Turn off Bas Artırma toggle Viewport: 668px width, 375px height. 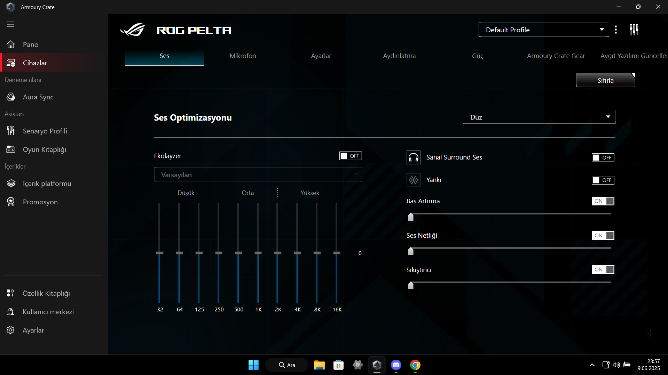603,201
